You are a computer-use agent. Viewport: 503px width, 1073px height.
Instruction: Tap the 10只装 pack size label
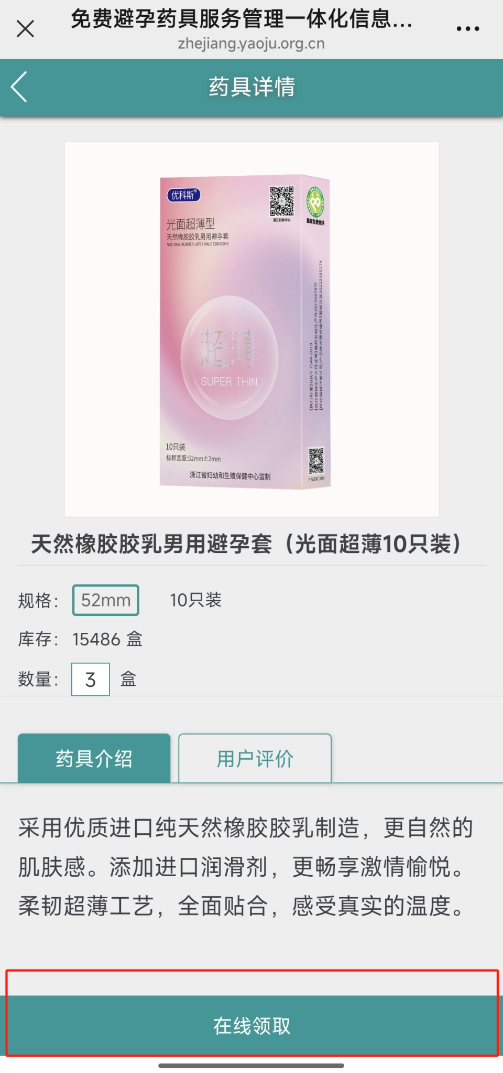(x=195, y=600)
